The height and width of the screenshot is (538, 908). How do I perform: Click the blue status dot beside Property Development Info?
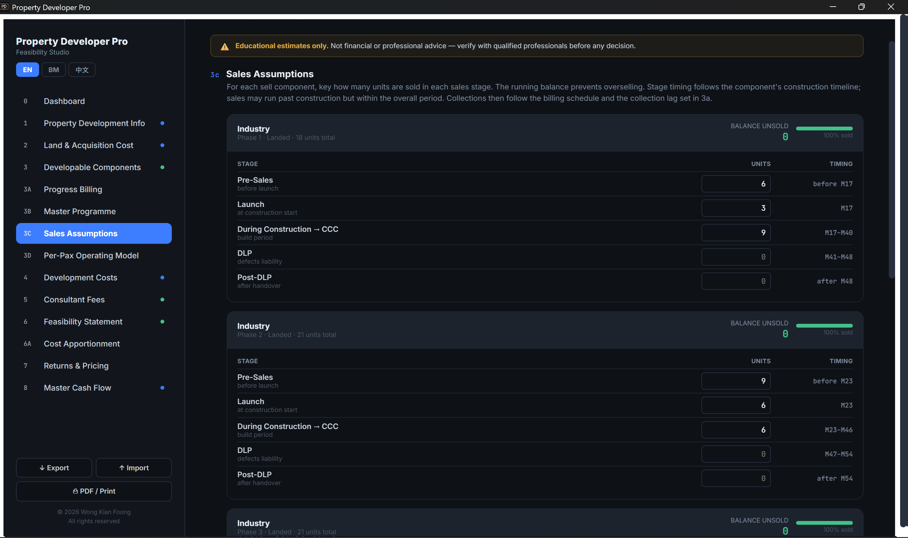[162, 123]
